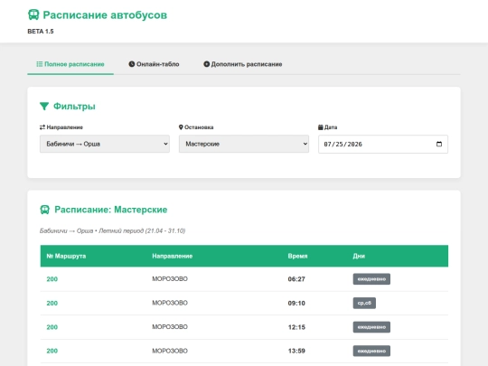Screen dimensions: 488x366
Task: Click the clock icon on Онлайн-табло tab
Action: pyautogui.click(x=132, y=64)
